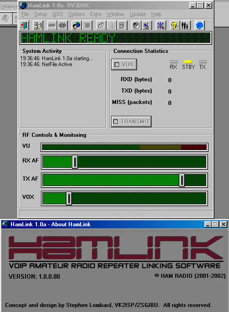Screen dimensions: 229x312
Task: Click the VOX level slider handle
Action: [69, 198]
